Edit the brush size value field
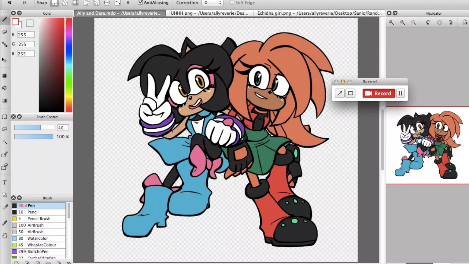This screenshot has width=469, height=264. 63,128
